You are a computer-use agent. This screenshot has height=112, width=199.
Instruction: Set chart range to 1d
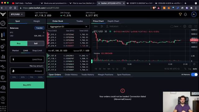[x=96, y=69]
